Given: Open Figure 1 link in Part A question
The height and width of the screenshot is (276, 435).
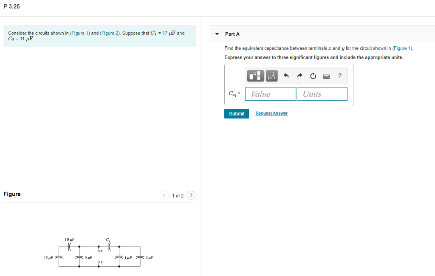Looking at the screenshot, I should point(402,48).
